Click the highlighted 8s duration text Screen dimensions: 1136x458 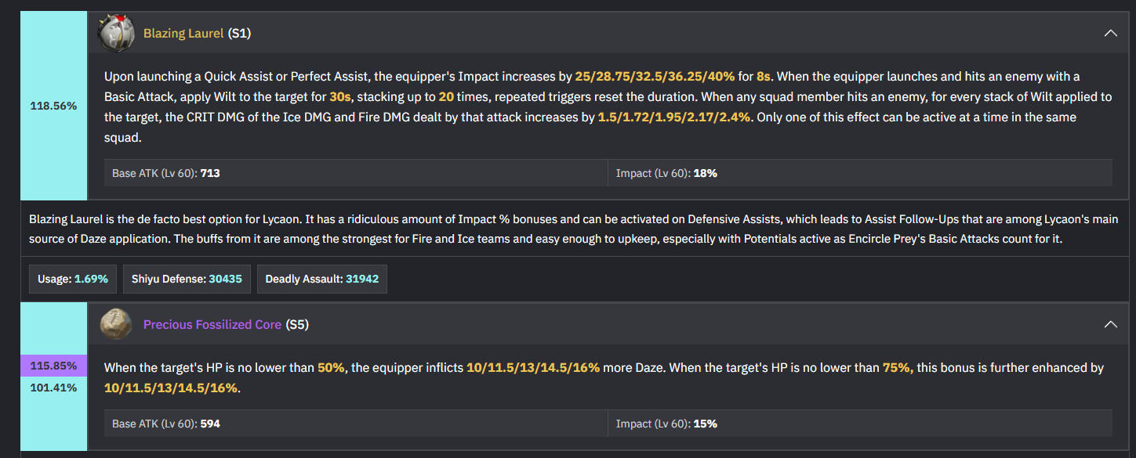point(764,76)
